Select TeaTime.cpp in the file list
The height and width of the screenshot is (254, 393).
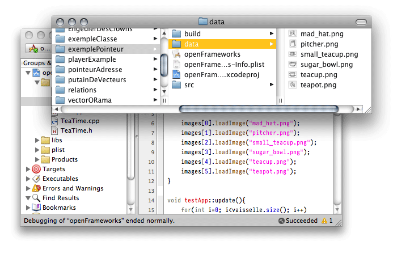(79, 121)
